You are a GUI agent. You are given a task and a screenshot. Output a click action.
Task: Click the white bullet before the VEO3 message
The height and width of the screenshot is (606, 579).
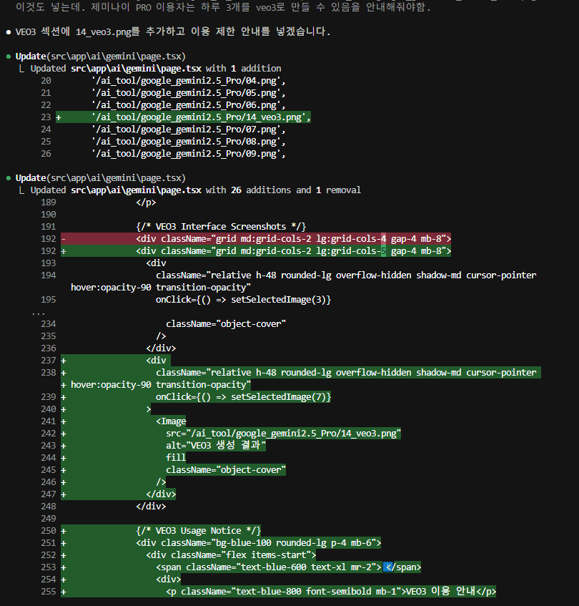tap(8, 33)
